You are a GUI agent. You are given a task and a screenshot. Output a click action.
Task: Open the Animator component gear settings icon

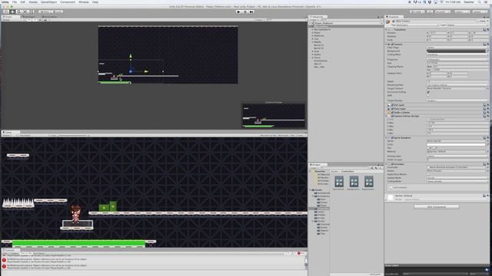click(x=487, y=164)
